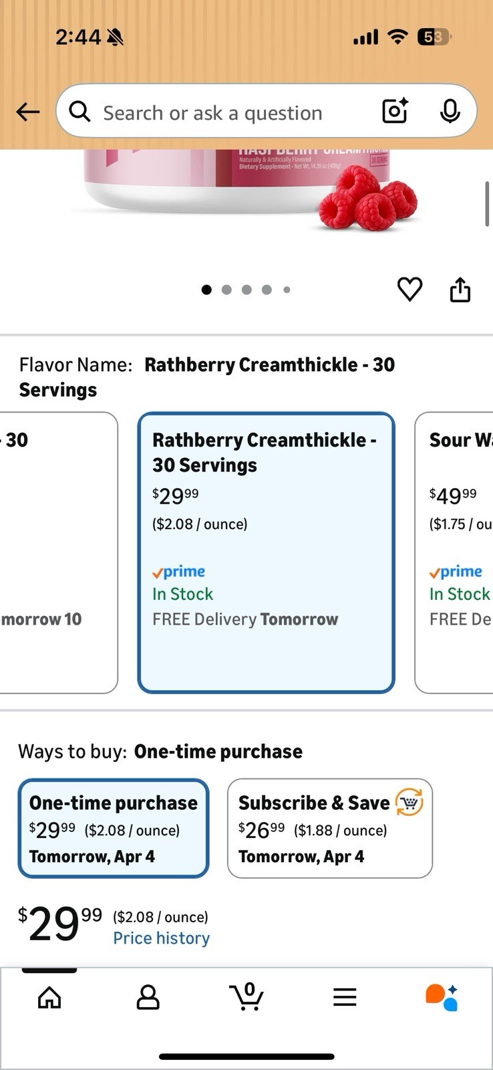Jump to second product image dot
The height and width of the screenshot is (1070, 493).
[226, 290]
